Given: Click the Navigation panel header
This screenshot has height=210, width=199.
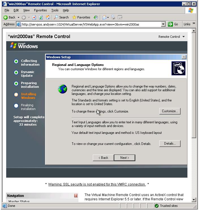Looking at the screenshot, I should [42, 196].
